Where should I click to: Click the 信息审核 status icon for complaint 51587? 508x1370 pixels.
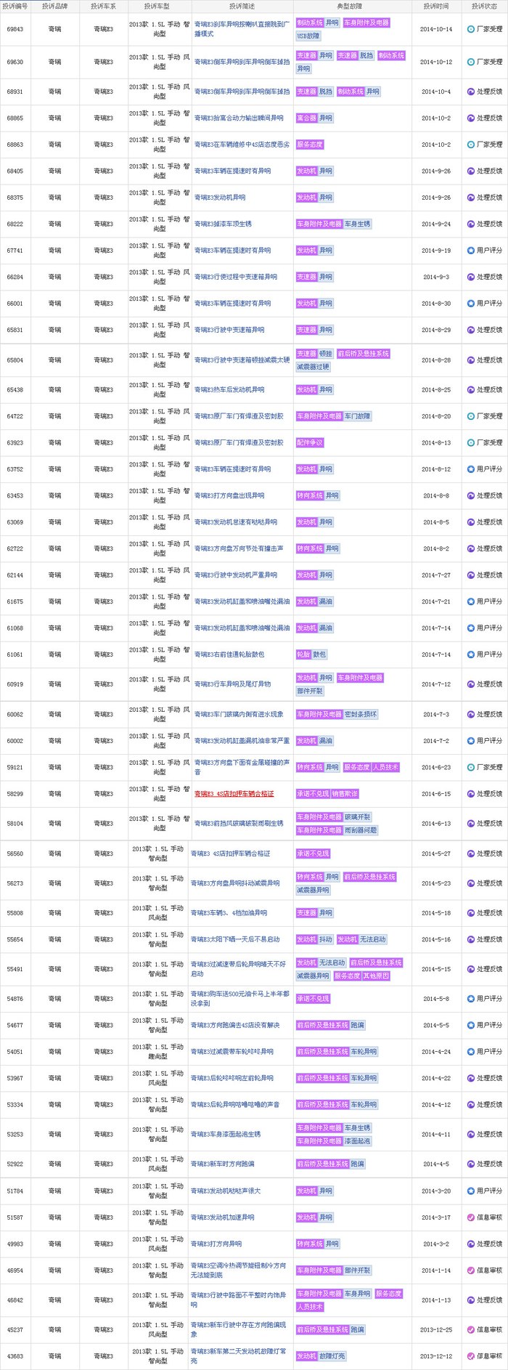[470, 1217]
